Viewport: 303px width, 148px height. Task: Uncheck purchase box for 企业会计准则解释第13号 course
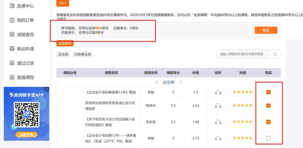pyautogui.click(x=268, y=92)
